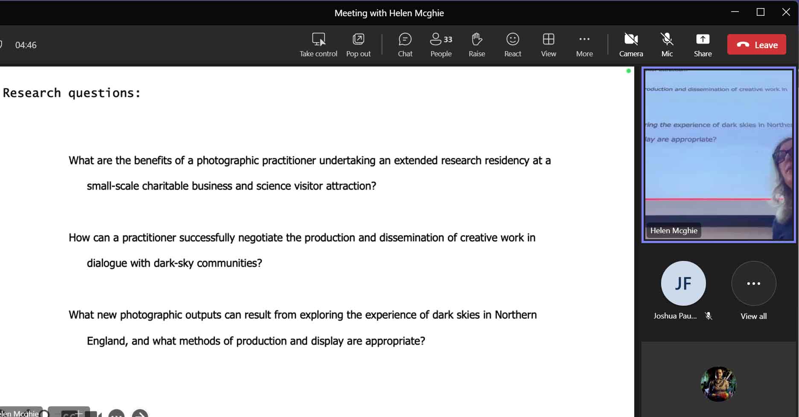Image resolution: width=799 pixels, height=417 pixels.
Task: Open the React emoji options
Action: (512, 45)
